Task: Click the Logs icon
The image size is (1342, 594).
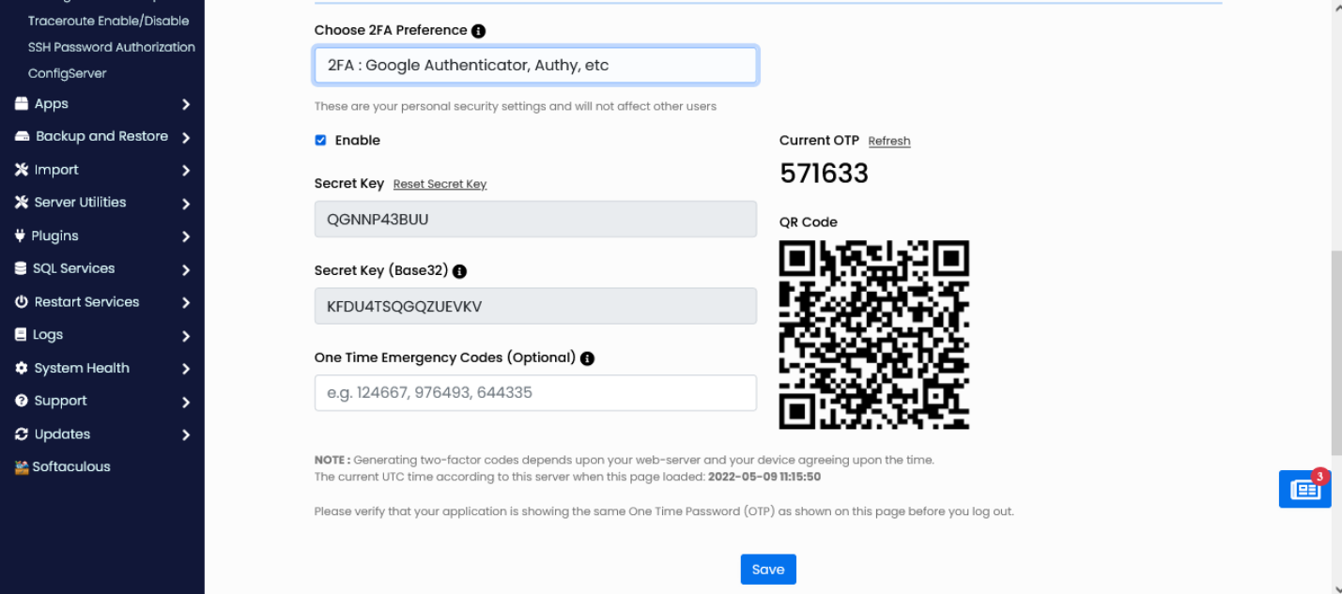Action: pyautogui.click(x=21, y=334)
